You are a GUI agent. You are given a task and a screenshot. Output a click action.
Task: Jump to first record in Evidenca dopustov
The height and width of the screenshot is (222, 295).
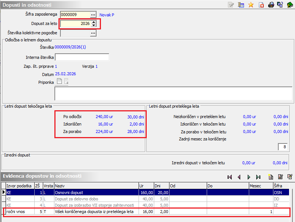(x=230, y=177)
